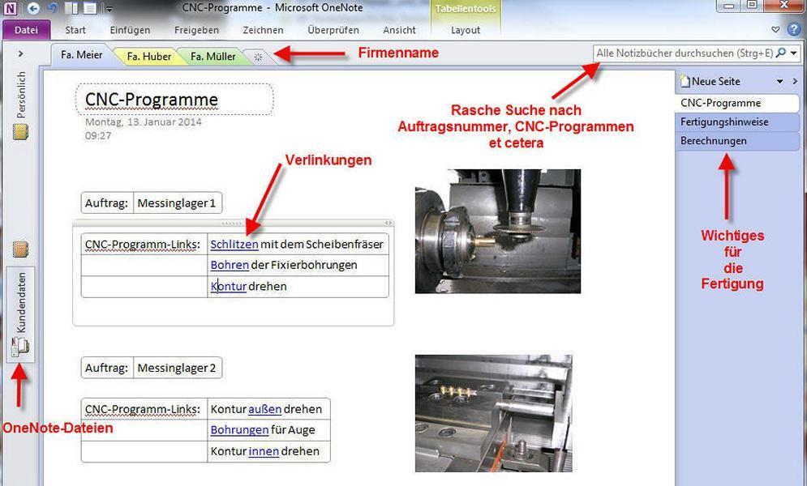Click the Auftrag: cell above Messinglager 1 links
This screenshot has width=807, height=486.
point(107,203)
